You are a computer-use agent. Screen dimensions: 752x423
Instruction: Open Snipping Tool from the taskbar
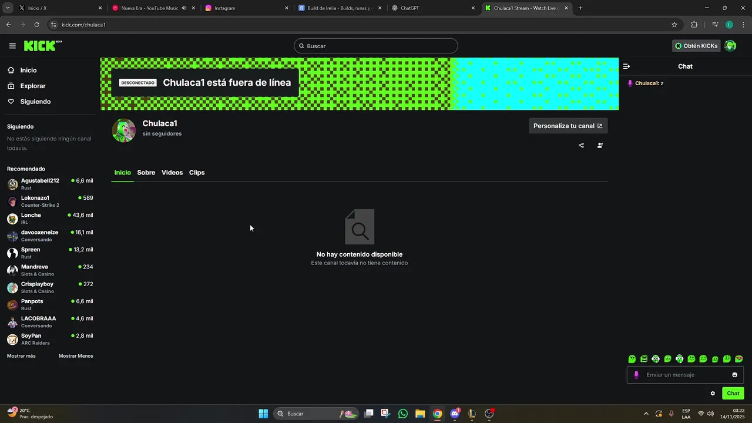[385, 414]
